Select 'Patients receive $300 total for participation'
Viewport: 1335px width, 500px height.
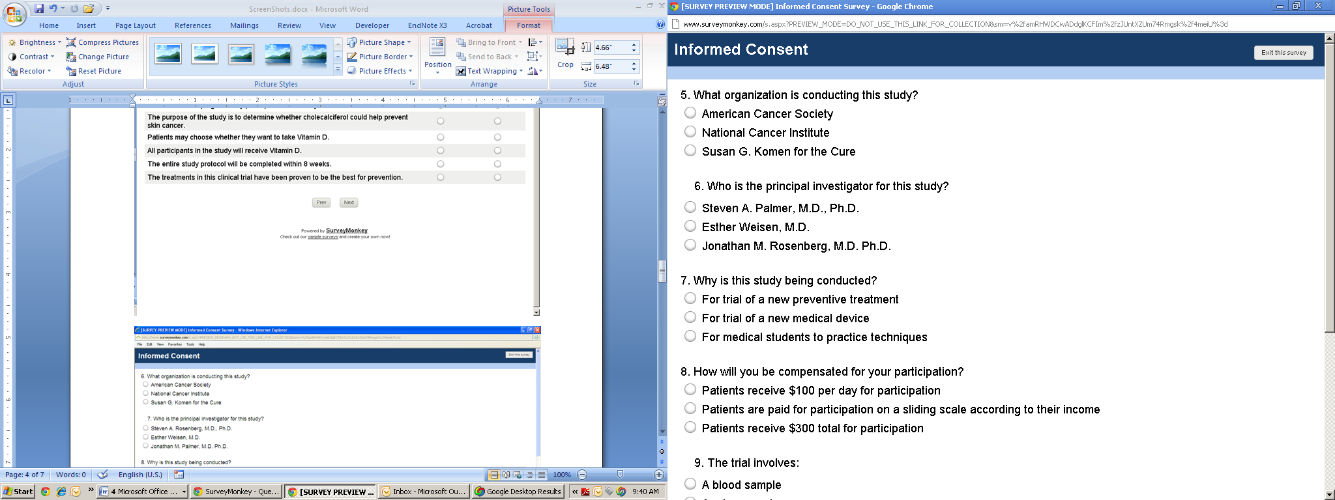(690, 427)
